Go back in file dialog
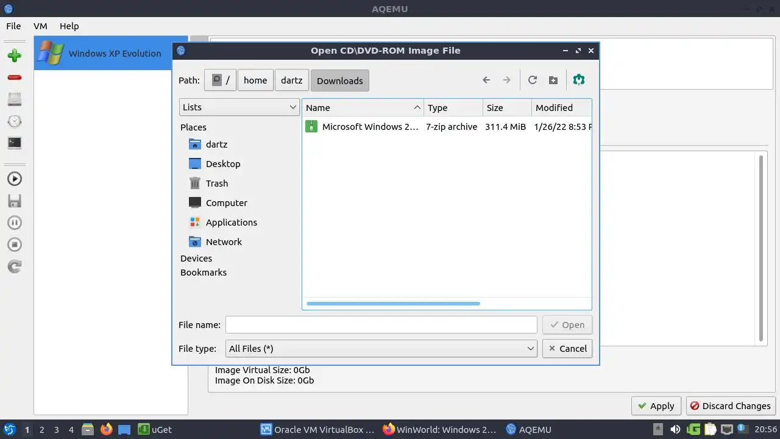 click(486, 80)
